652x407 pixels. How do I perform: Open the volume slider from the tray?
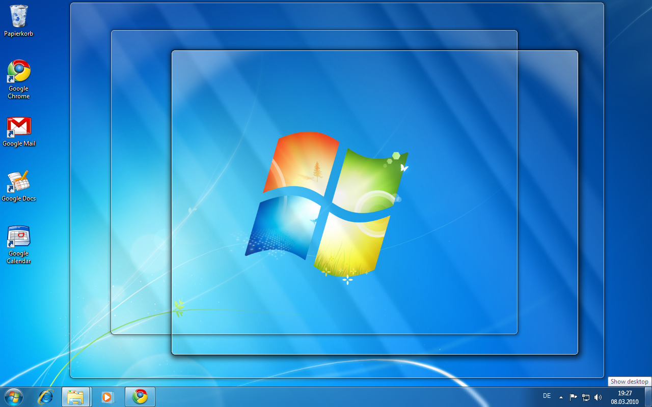pyautogui.click(x=598, y=396)
